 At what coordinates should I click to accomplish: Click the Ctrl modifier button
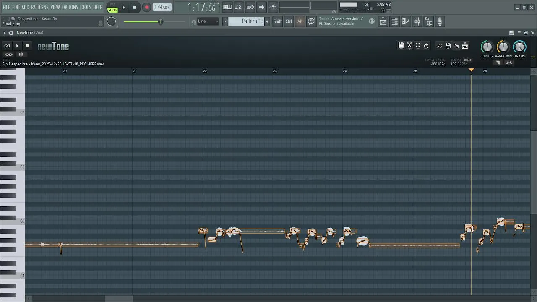point(289,21)
